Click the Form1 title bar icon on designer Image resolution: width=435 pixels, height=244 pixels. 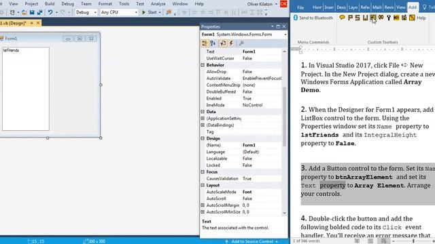[x=1, y=39]
